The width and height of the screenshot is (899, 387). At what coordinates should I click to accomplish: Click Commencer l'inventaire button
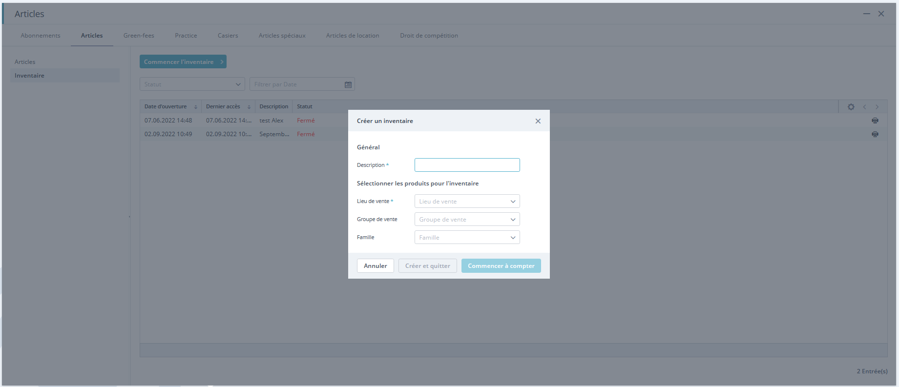pyautogui.click(x=183, y=61)
